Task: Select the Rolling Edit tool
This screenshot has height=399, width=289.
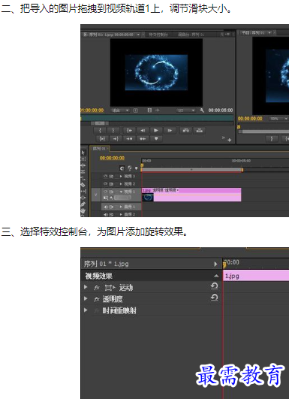Action: pyautogui.click(x=83, y=172)
